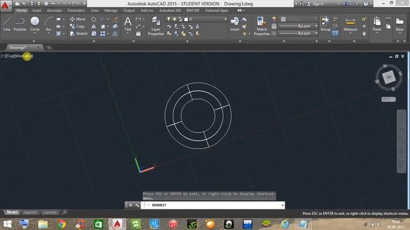Expand the Annotation panel arrow
The height and width of the screenshot is (230, 410).
click(133, 41)
